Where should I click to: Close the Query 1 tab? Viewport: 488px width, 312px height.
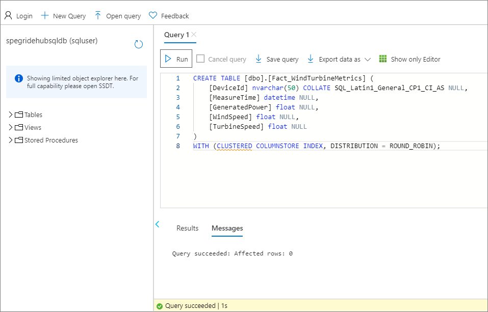(193, 35)
